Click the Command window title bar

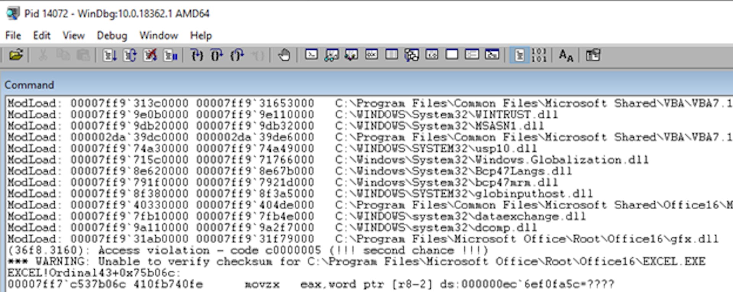366,85
